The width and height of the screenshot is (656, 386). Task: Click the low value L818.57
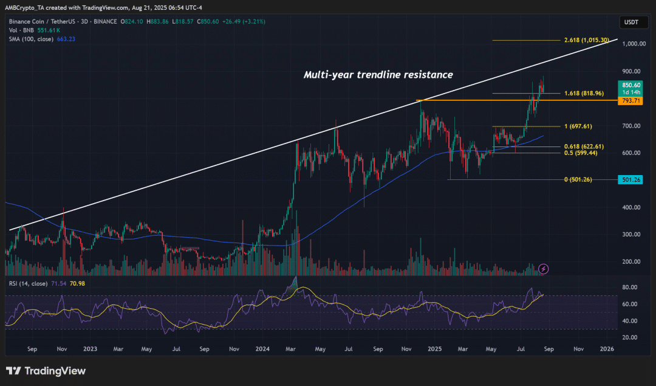point(183,21)
